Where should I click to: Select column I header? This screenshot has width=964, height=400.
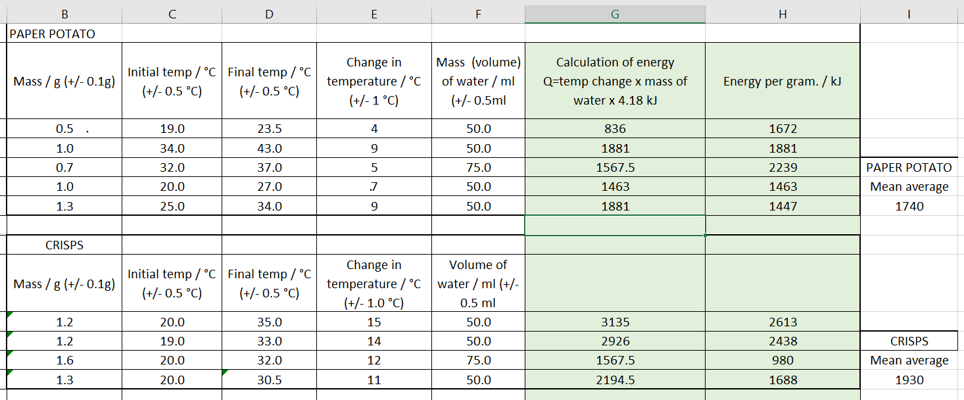pyautogui.click(x=909, y=14)
